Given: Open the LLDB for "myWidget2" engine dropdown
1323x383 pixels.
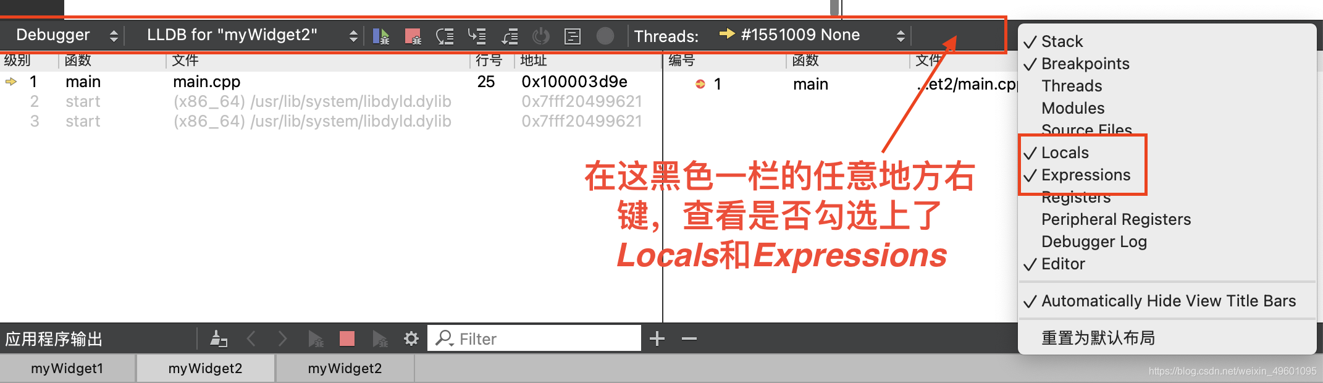Looking at the screenshot, I should (251, 35).
